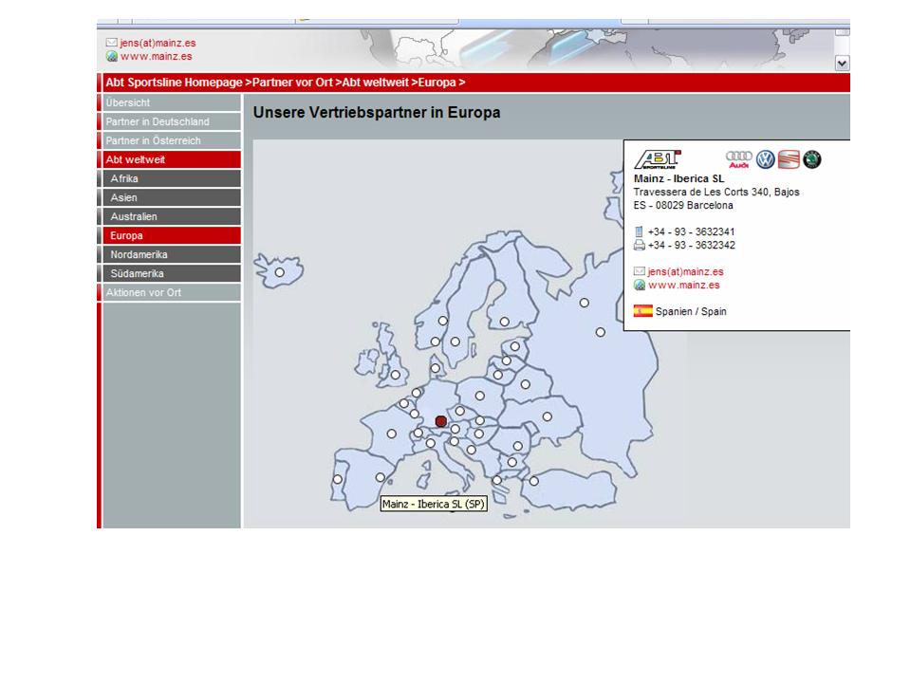
Task: Click the globe icon beside www.mainz.es in card
Action: coord(639,285)
